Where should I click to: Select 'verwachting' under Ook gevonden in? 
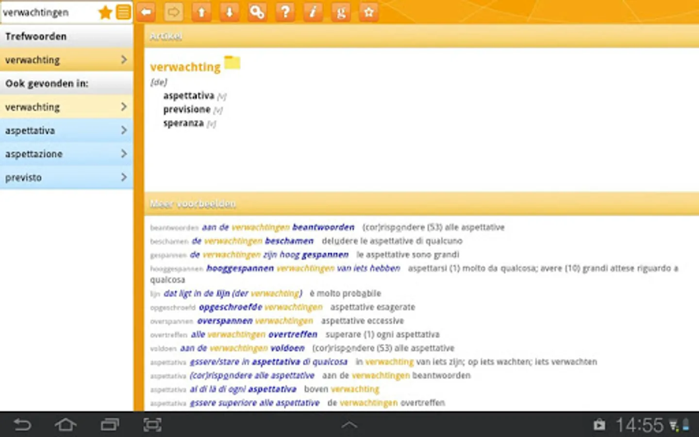[66, 107]
